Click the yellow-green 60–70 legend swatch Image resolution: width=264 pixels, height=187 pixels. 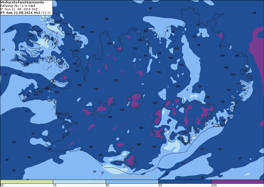click(27, 182)
